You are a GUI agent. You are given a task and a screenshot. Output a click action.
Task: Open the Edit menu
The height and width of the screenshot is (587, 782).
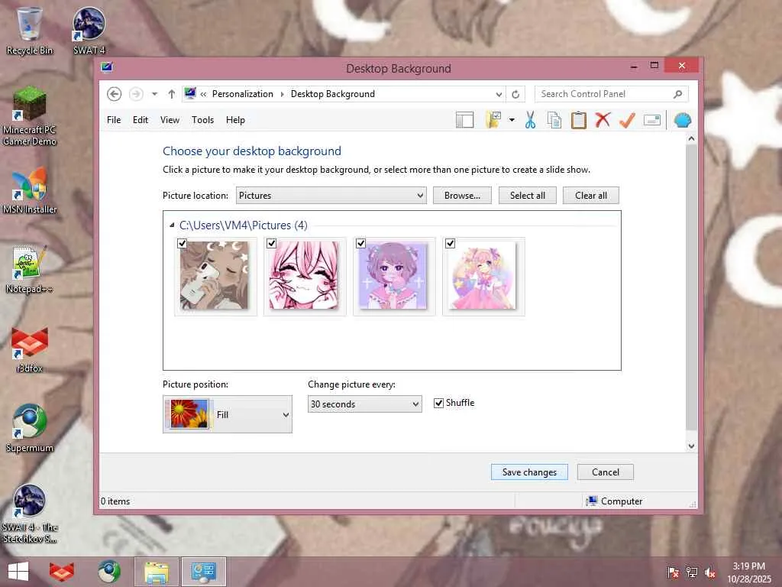coord(141,120)
